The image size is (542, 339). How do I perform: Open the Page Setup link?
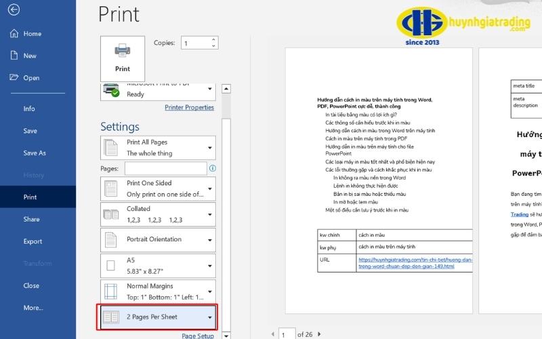198,336
